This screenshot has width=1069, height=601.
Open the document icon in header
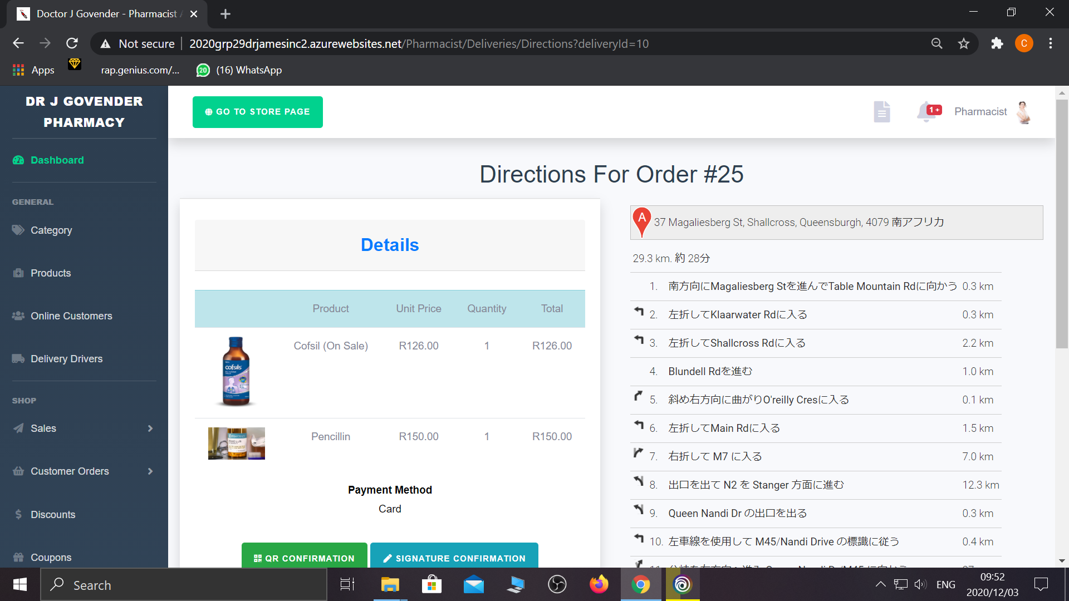881,112
